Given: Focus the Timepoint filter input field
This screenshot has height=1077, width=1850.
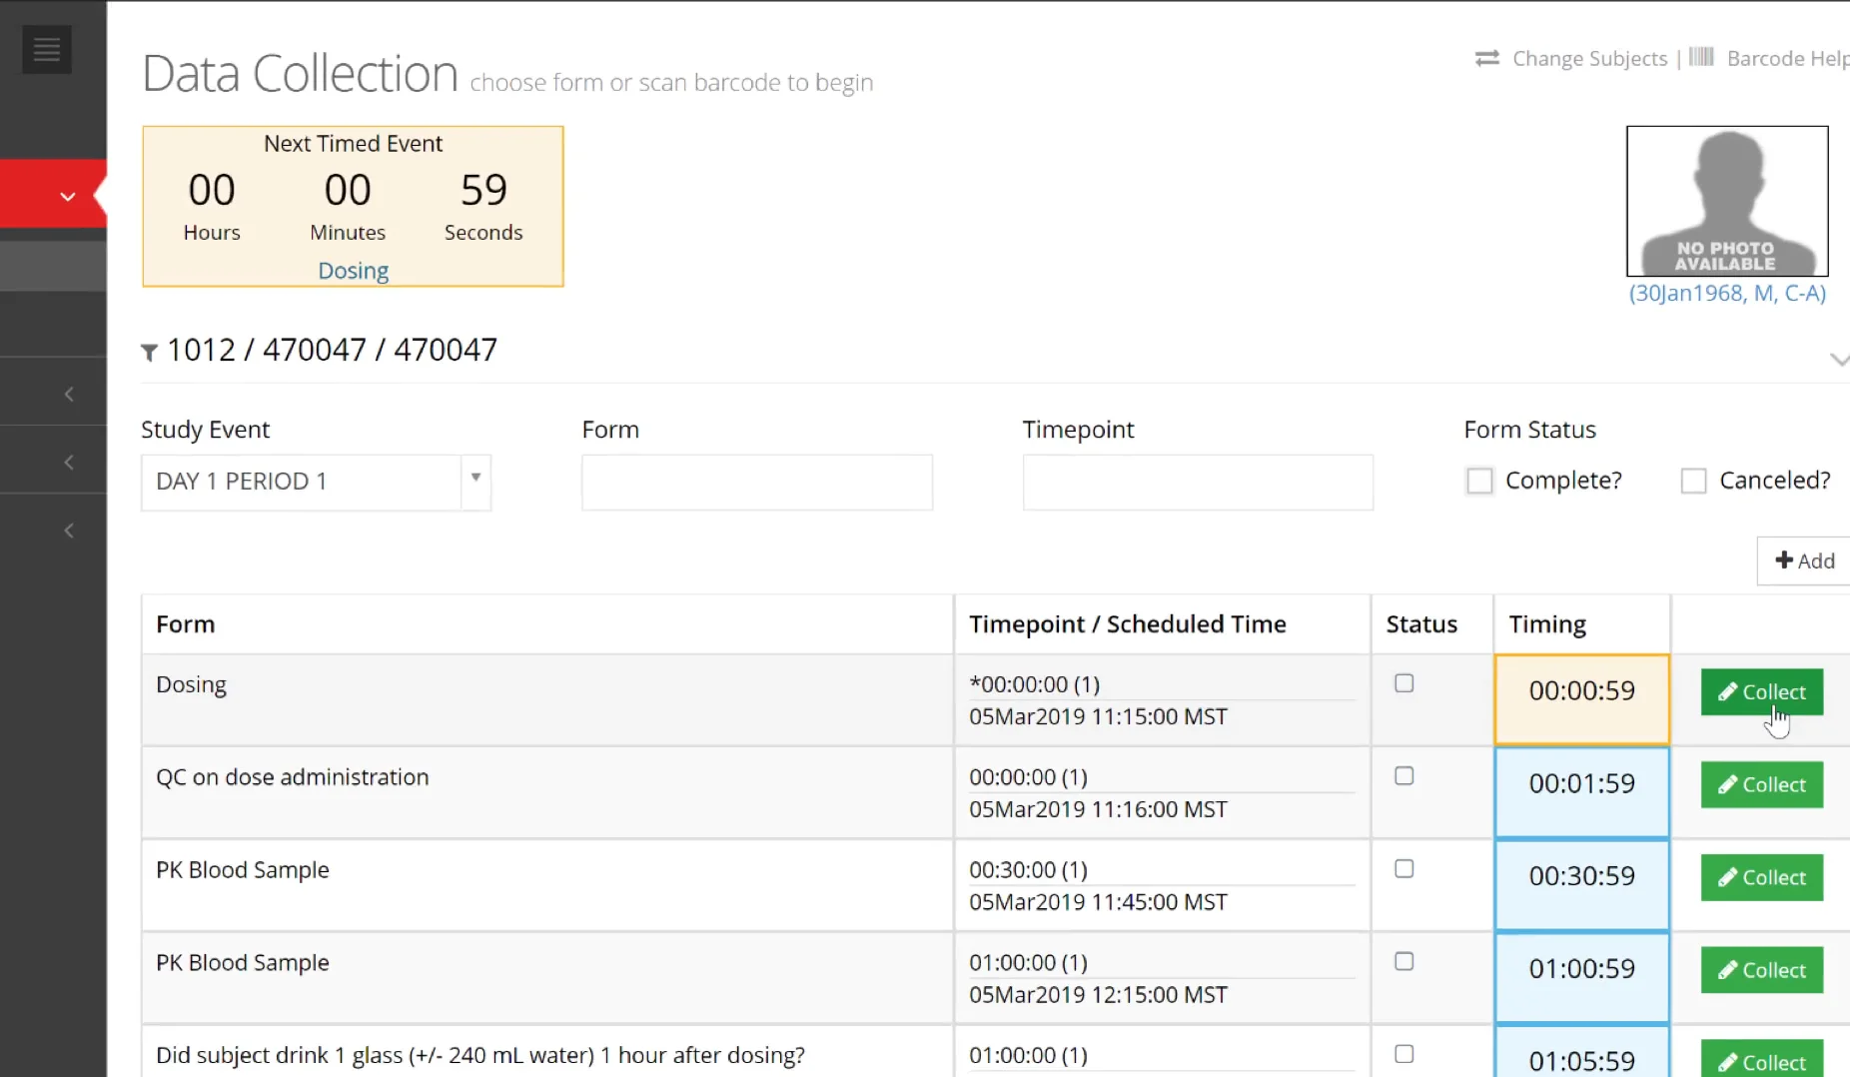Looking at the screenshot, I should tap(1197, 483).
